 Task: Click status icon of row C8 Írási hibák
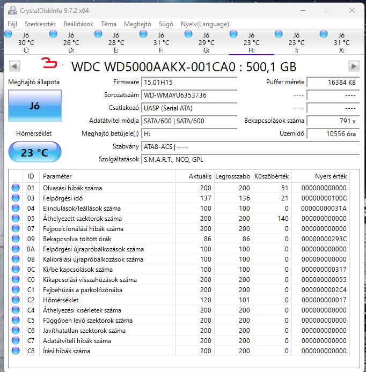(16, 351)
